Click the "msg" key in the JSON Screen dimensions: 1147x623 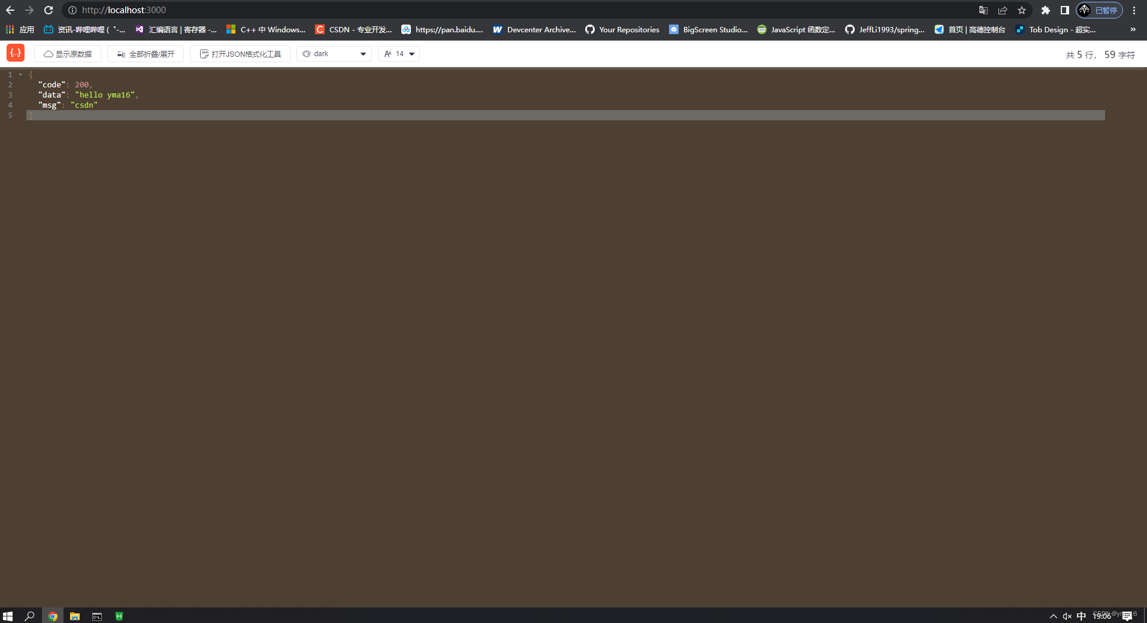click(50, 105)
